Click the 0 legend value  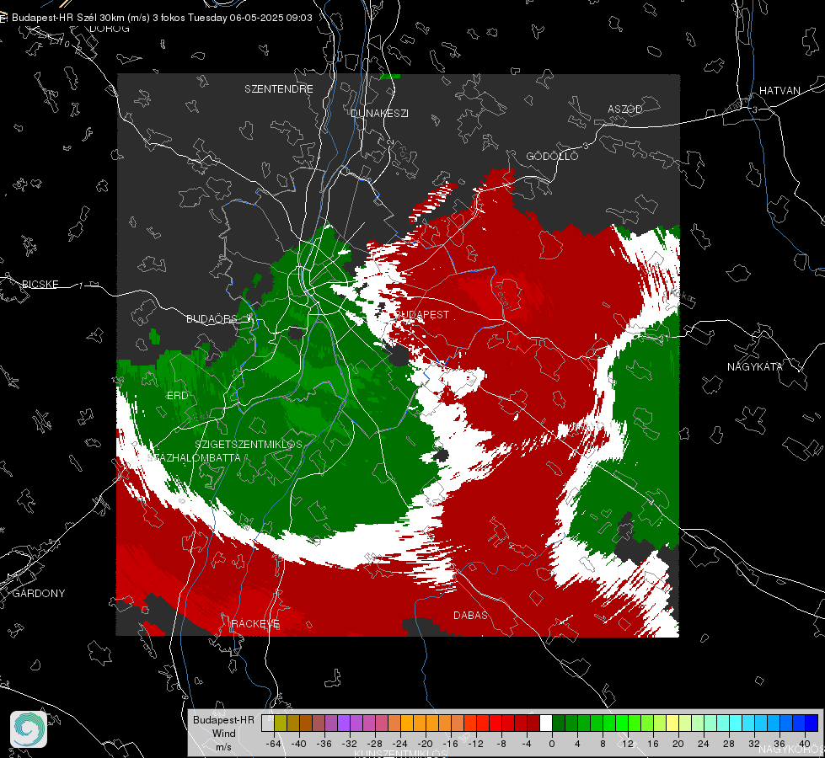click(x=552, y=744)
